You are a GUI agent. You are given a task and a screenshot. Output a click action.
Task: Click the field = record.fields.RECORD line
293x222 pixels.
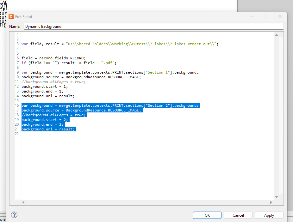53,58
